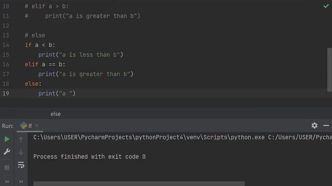Stop the process with square button
The image size is (332, 186).
coord(7,167)
